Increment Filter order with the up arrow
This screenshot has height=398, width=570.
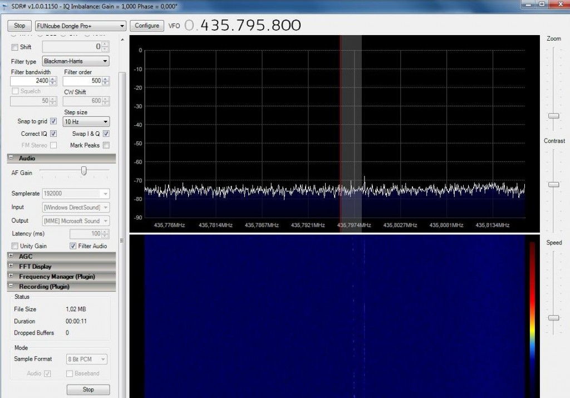tap(105, 78)
